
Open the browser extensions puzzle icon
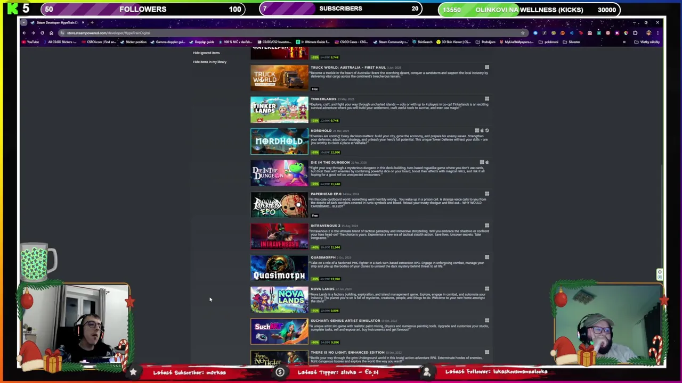635,33
